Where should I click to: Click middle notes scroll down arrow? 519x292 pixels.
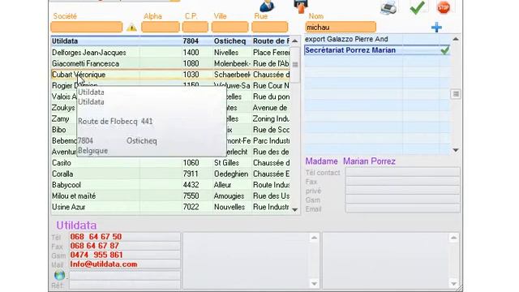point(314,284)
